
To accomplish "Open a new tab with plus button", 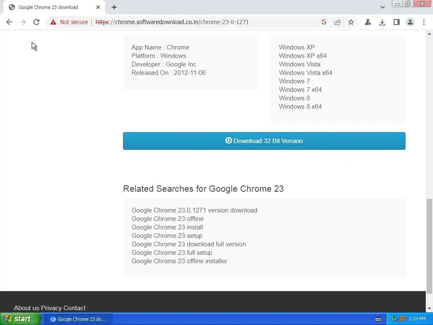I will point(114,7).
